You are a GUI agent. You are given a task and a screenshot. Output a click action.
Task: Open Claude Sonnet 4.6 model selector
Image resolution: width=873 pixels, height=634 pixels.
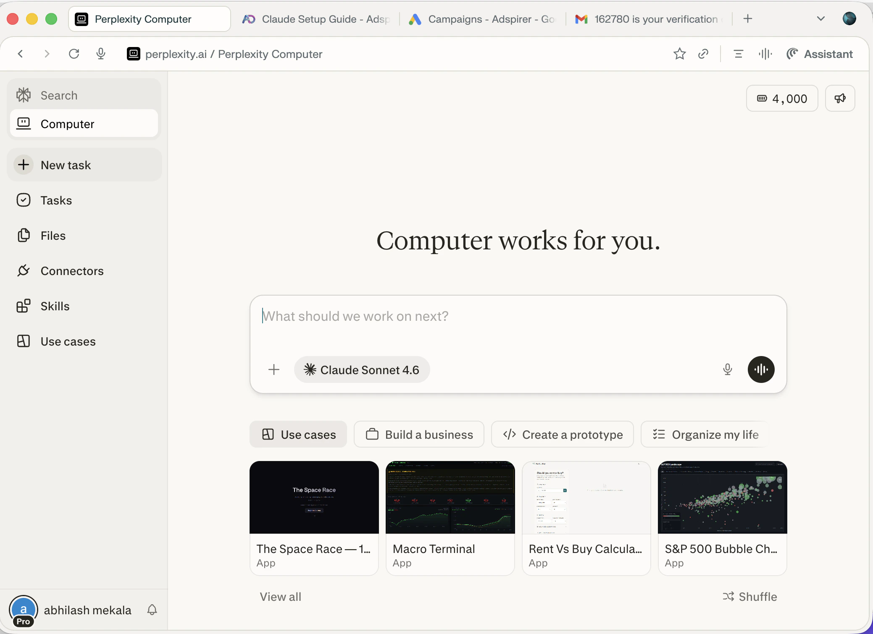tap(362, 369)
